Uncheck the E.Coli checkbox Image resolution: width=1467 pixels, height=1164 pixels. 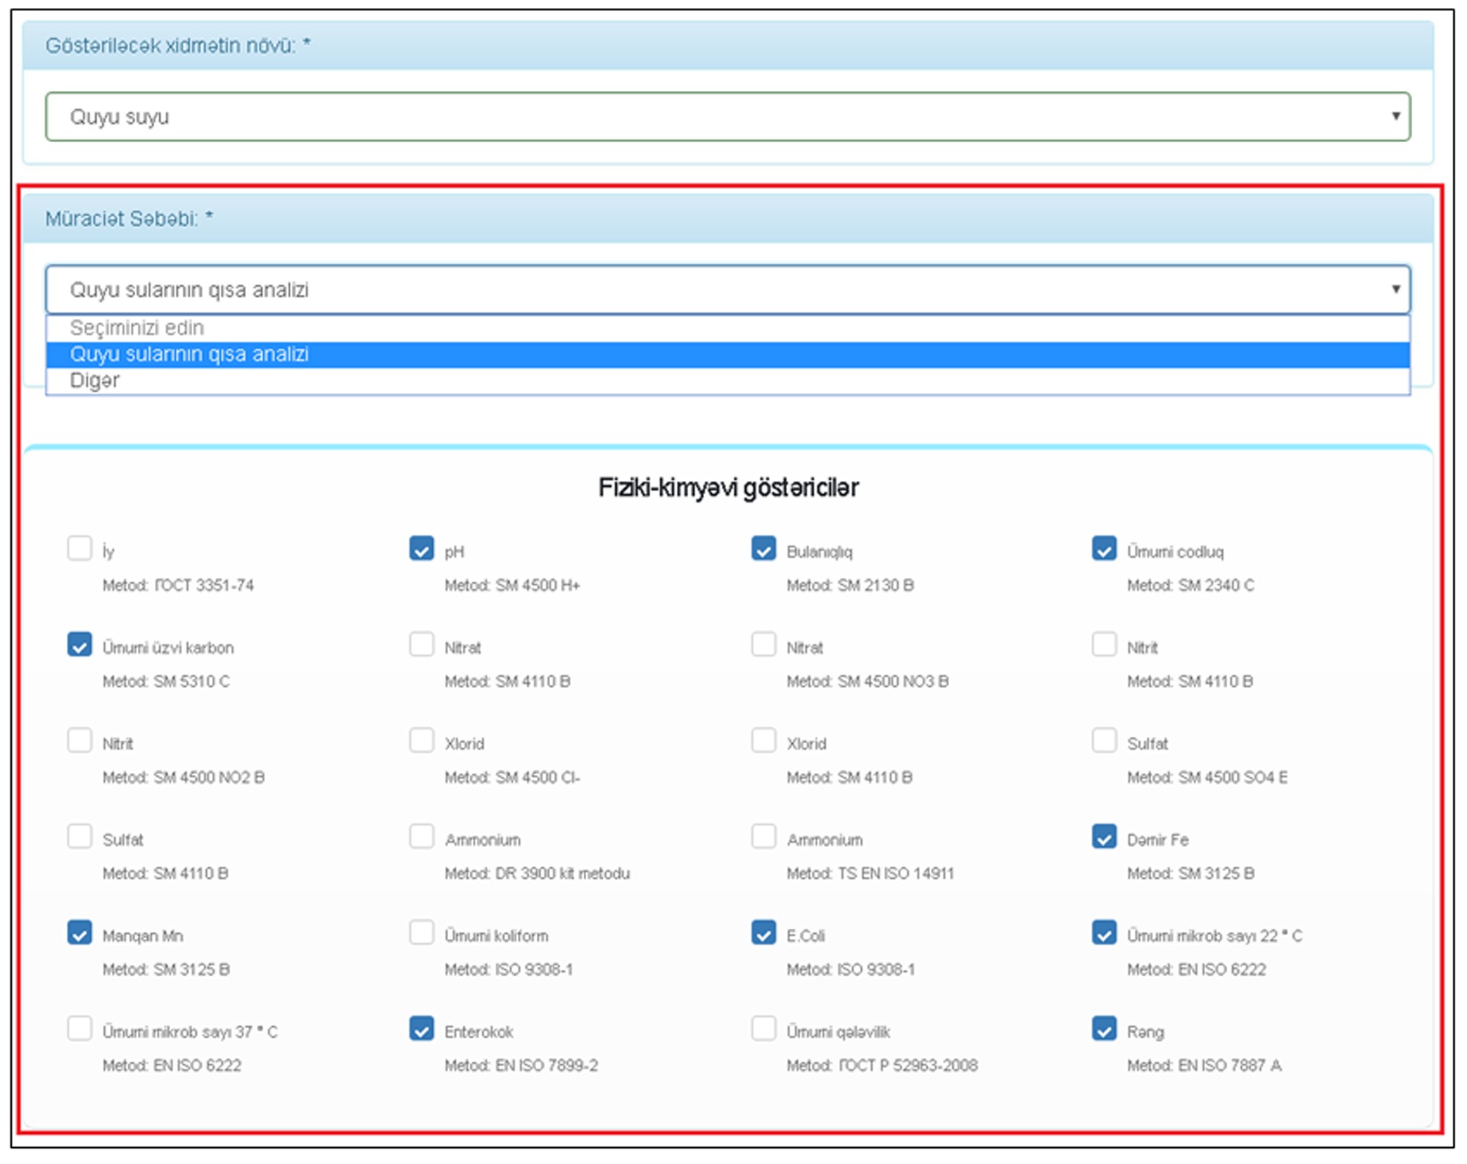coord(763,932)
